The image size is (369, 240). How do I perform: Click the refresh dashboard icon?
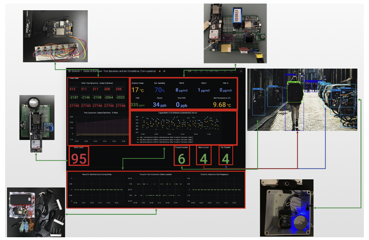[x=231, y=71]
